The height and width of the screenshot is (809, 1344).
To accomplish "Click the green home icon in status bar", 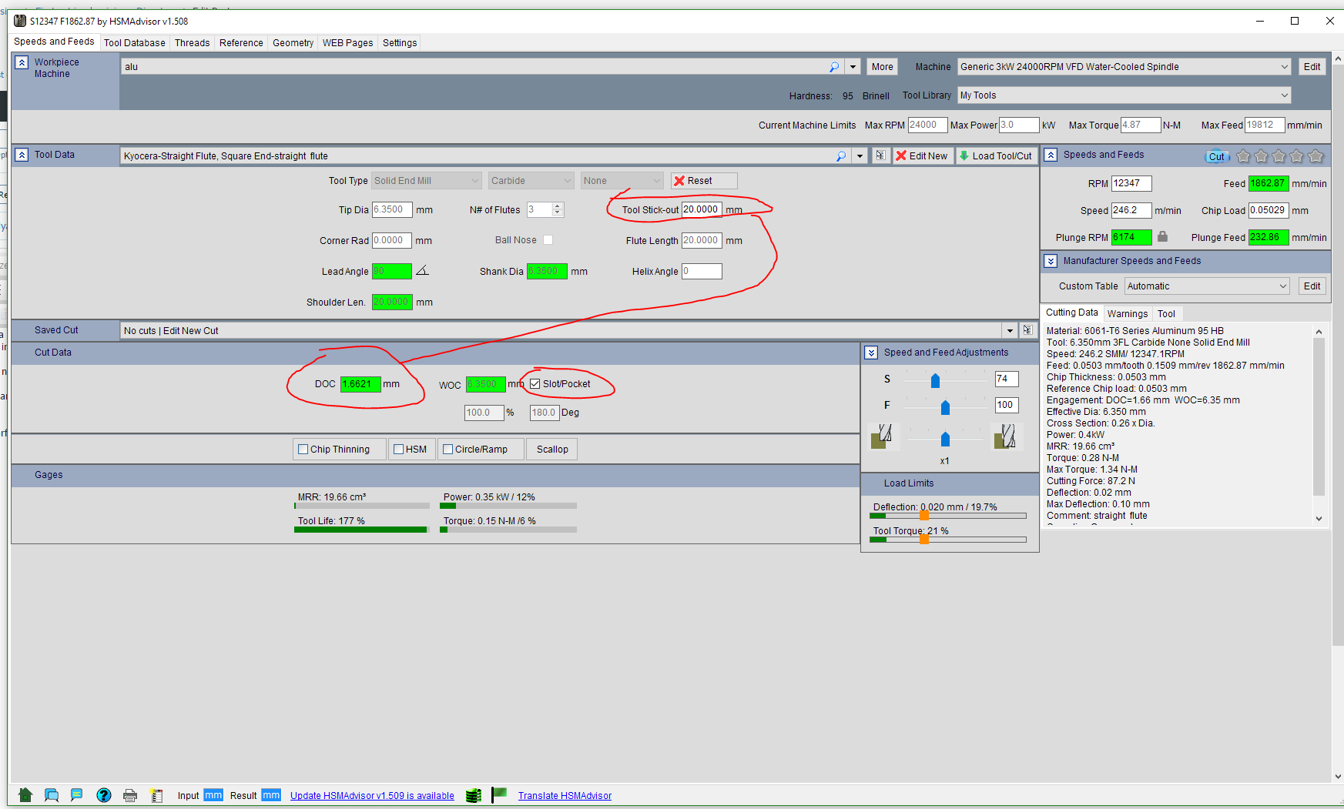I will (25, 795).
